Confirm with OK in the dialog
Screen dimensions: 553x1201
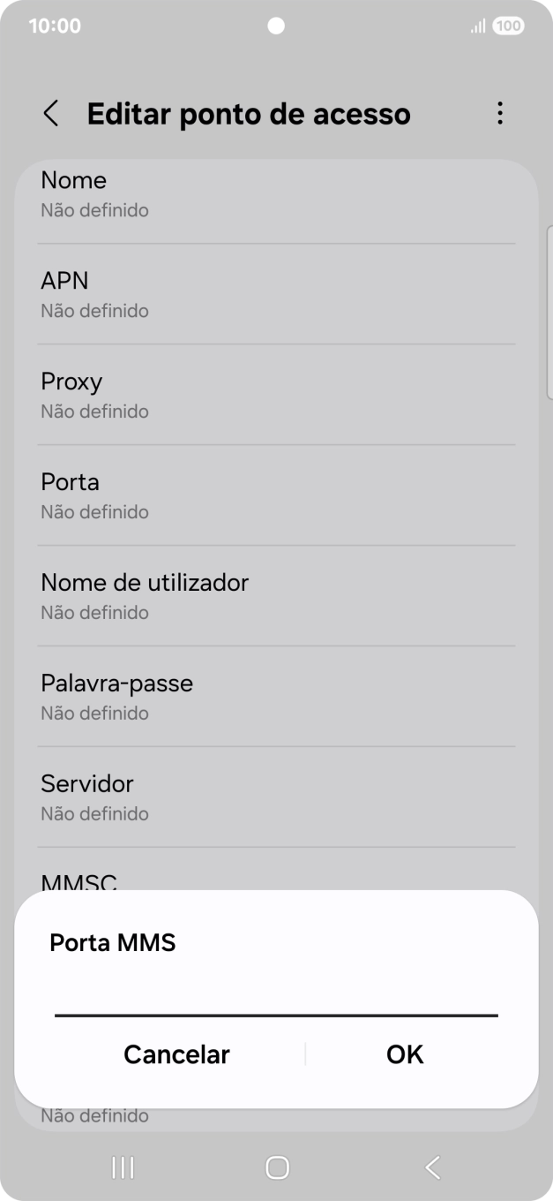[404, 1054]
